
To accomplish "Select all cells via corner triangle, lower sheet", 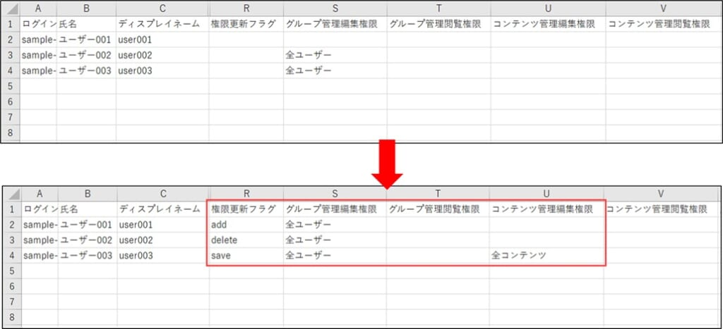I will 13,194.
